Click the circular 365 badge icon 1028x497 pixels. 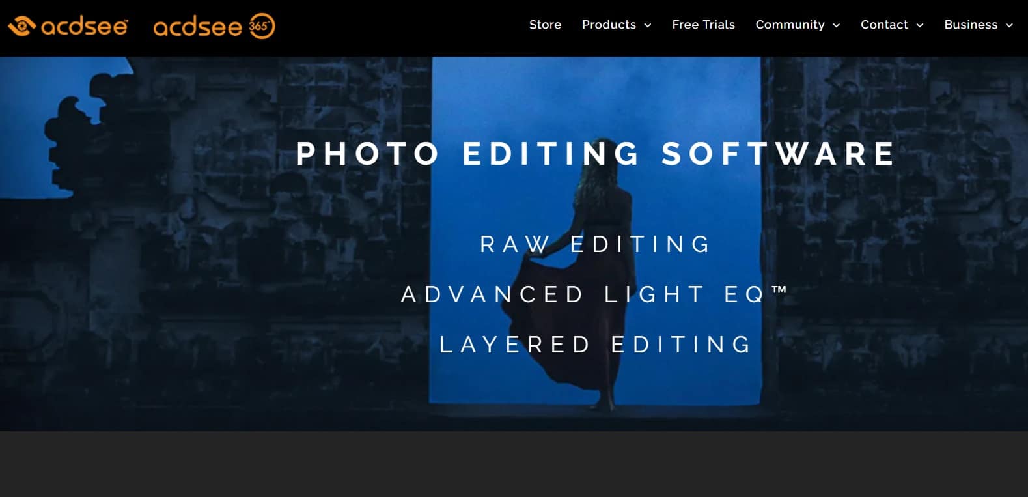[x=261, y=26]
